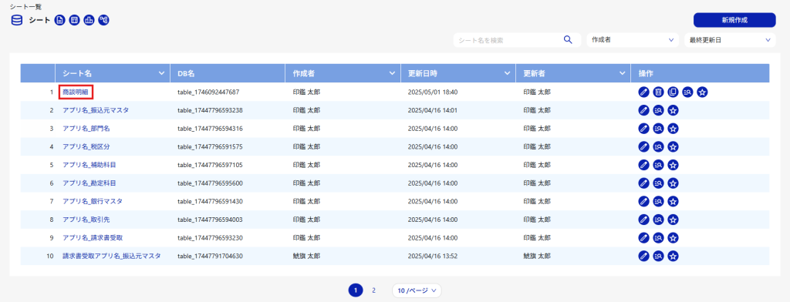790x302 pixels.
Task: Delete the 商談明細 sheet with trash icon
Action: (657, 92)
